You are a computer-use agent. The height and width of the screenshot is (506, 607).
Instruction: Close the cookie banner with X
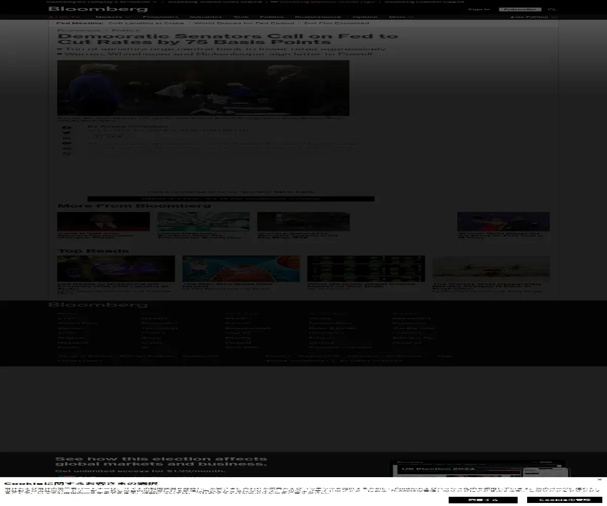coord(600,480)
